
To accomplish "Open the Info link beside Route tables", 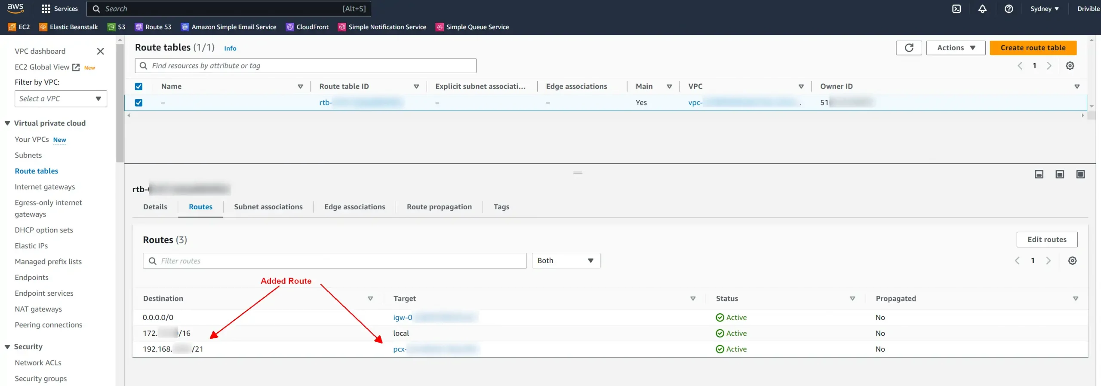I will (230, 49).
